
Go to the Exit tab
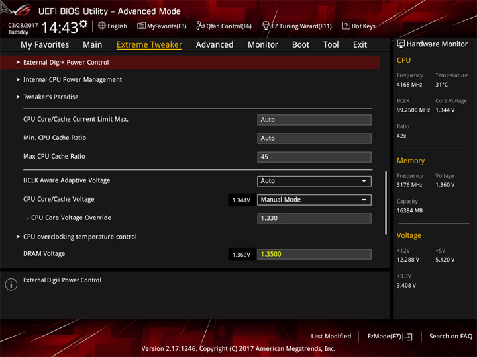click(x=360, y=45)
